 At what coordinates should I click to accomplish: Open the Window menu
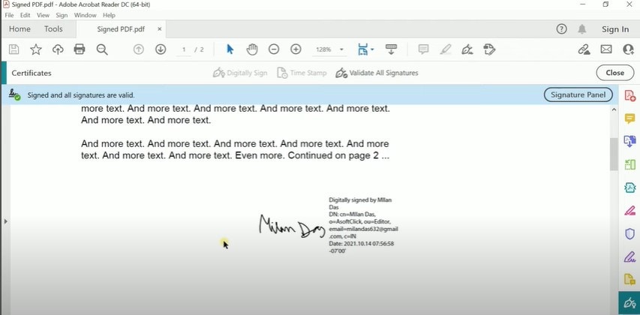click(86, 15)
